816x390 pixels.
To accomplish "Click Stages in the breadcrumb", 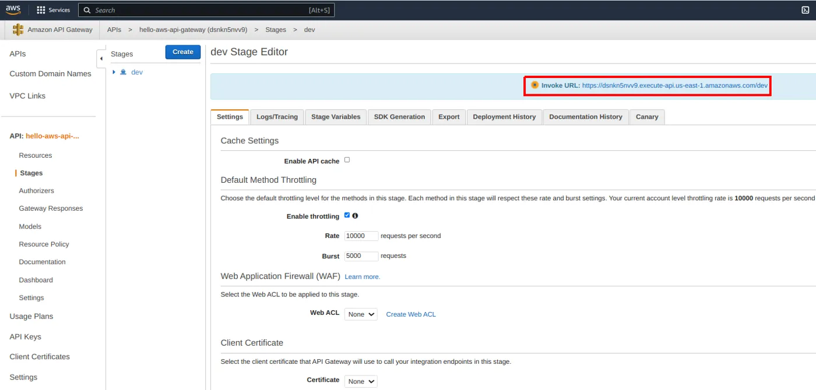I will coord(276,30).
